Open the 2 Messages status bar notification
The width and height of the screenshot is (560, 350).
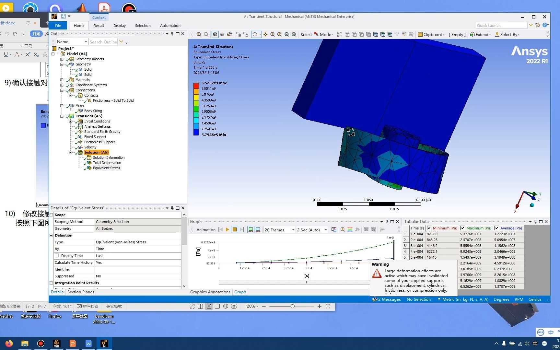pos(387,299)
